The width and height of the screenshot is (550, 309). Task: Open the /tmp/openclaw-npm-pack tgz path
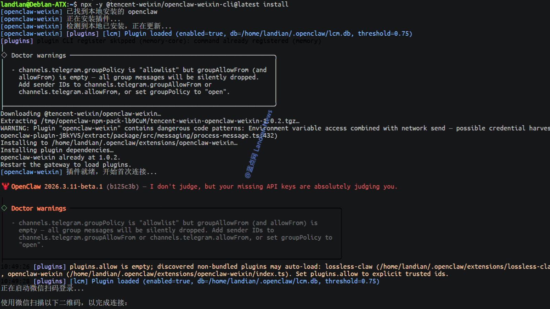168,121
